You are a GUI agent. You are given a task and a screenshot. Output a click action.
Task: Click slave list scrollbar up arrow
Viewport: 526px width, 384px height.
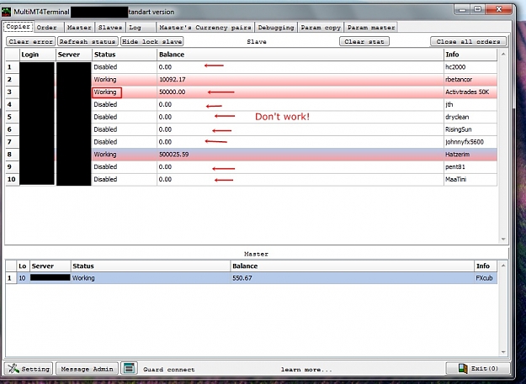(x=503, y=54)
